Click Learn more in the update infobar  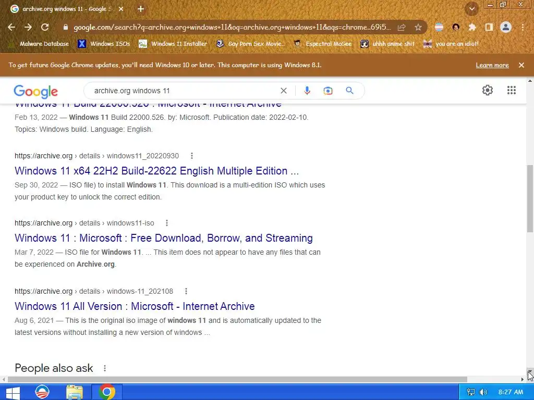click(x=492, y=65)
